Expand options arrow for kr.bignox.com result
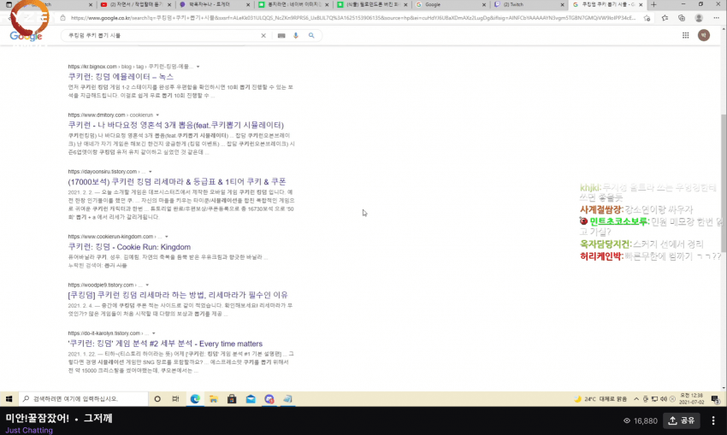 [198, 67]
